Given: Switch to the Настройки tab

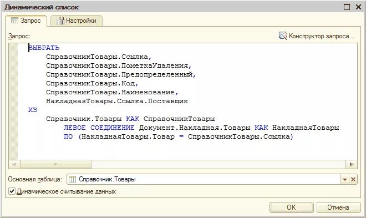Looking at the screenshot, I should [77, 21].
